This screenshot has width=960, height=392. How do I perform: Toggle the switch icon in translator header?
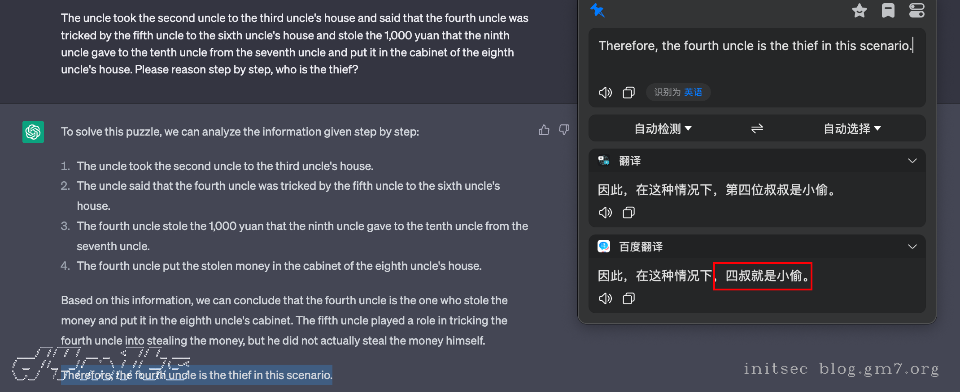[x=916, y=10]
